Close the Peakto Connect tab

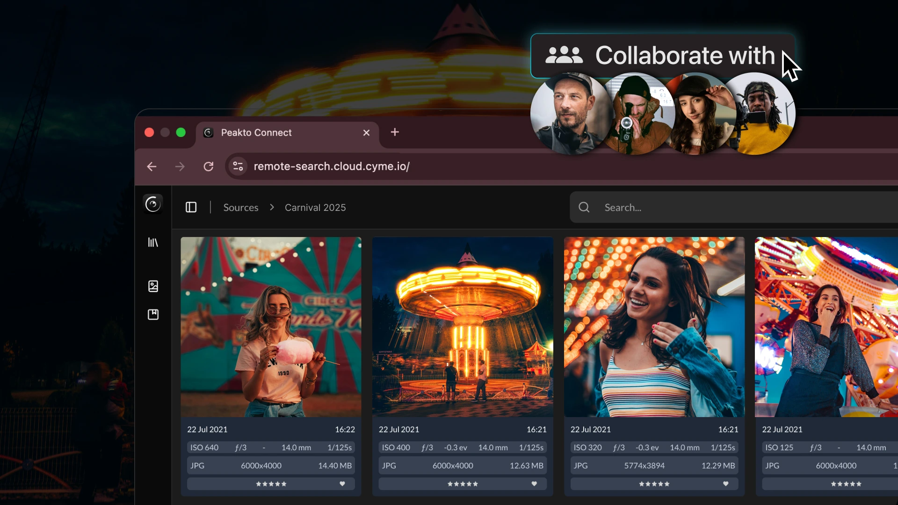(x=366, y=133)
